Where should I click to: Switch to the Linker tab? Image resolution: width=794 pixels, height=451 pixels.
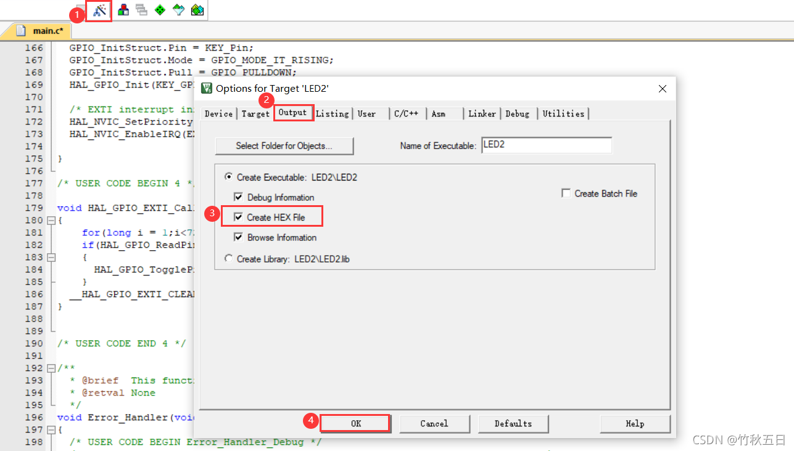coord(482,114)
